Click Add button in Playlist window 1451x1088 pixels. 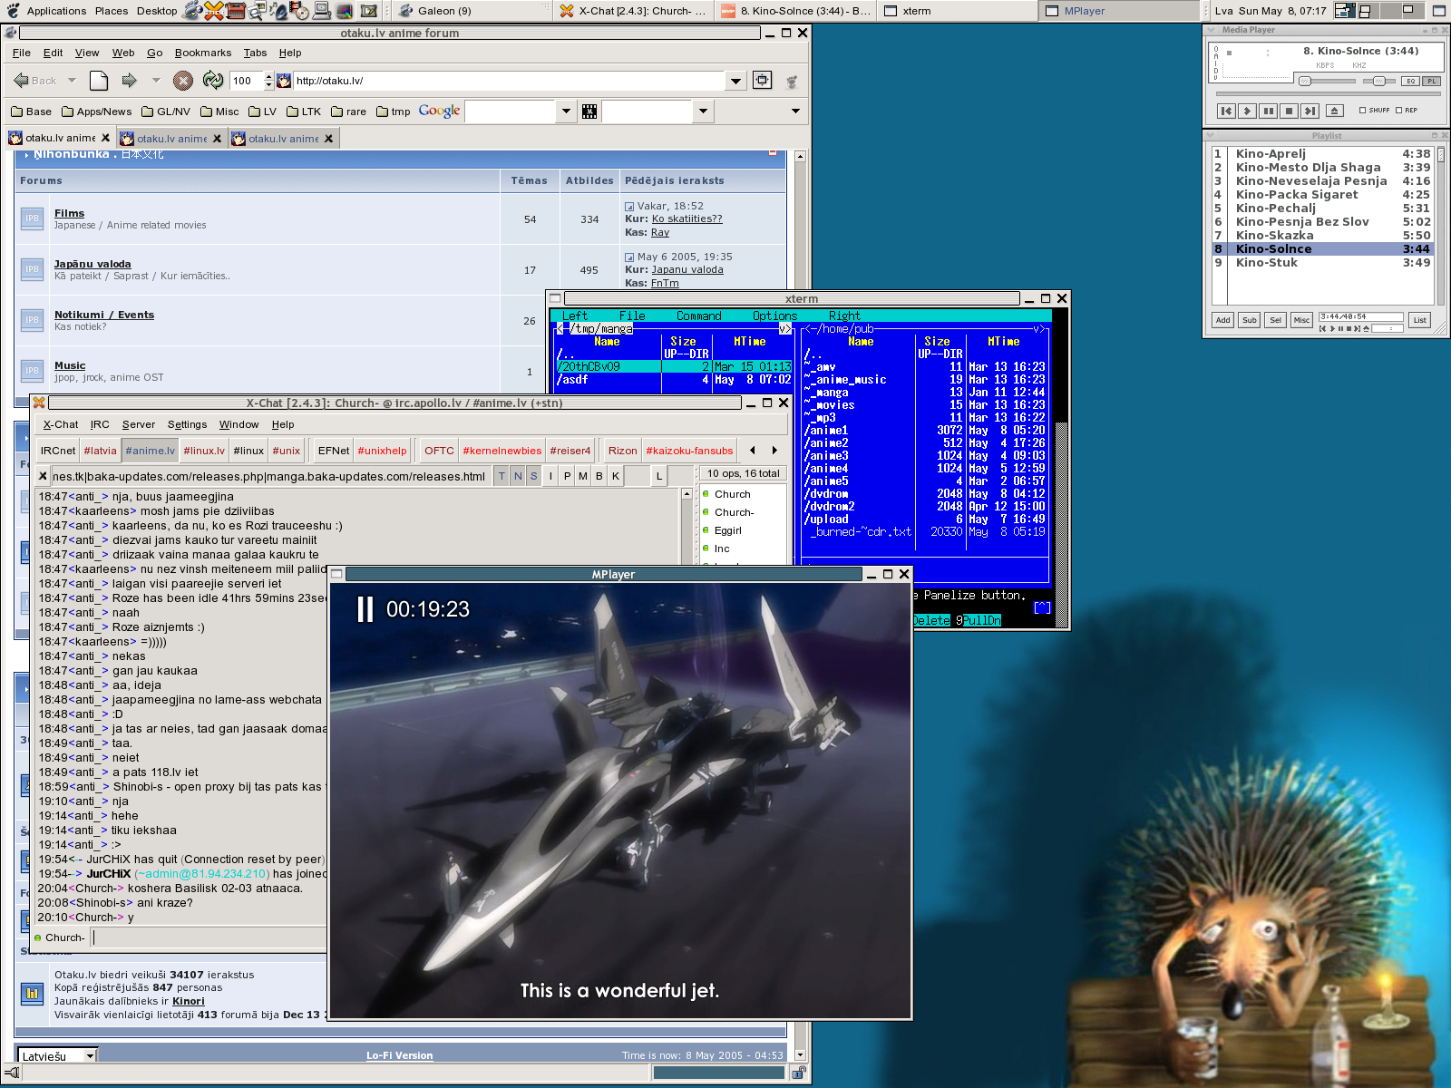coord(1222,320)
